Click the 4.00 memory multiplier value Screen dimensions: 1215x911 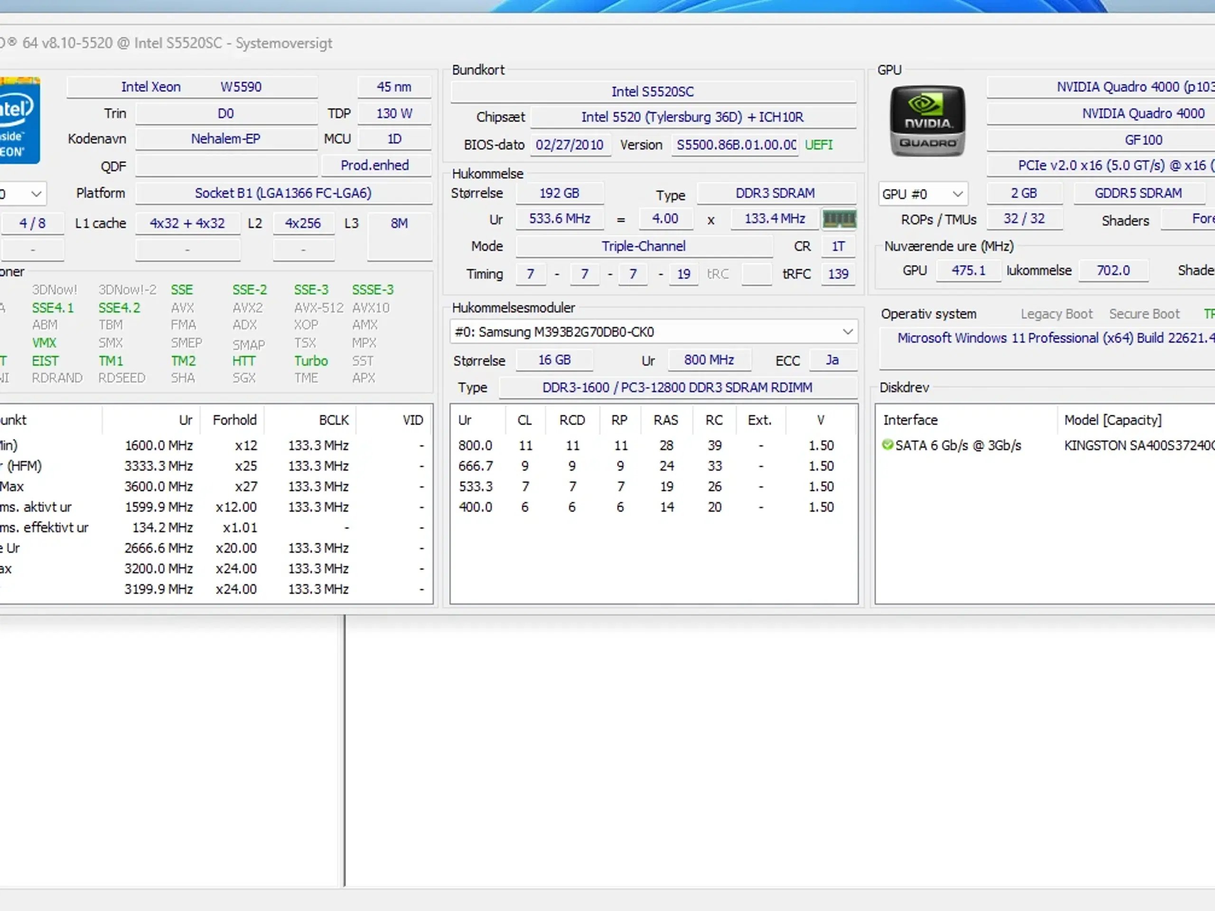pyautogui.click(x=665, y=219)
